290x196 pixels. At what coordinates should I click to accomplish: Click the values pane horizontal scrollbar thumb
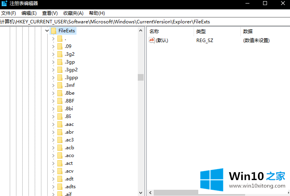click(199, 193)
